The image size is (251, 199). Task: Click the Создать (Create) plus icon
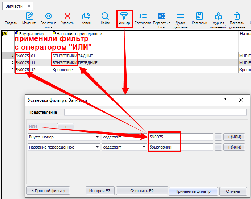coord(11,16)
